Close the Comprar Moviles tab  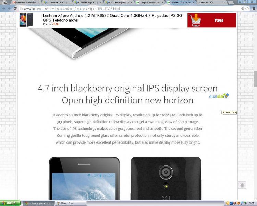(x=162, y=3)
